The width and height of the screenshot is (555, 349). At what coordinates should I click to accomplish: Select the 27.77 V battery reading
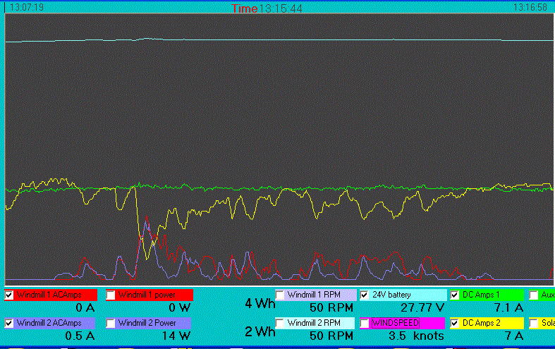[x=422, y=307]
